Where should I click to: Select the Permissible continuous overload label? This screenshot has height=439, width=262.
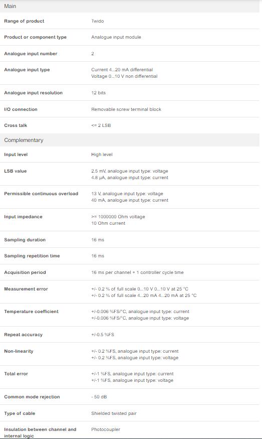[x=41, y=194]
